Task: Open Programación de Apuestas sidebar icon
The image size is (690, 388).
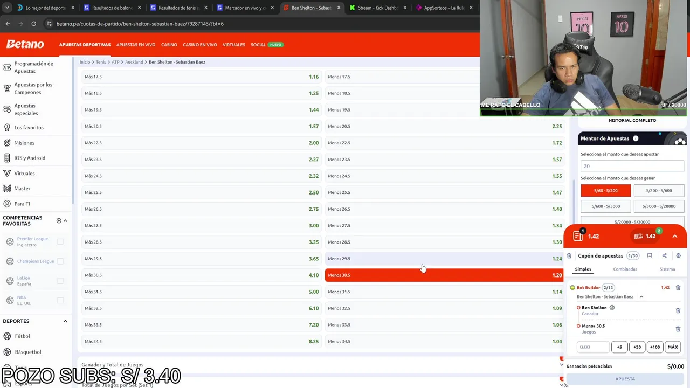Action: pyautogui.click(x=7, y=67)
